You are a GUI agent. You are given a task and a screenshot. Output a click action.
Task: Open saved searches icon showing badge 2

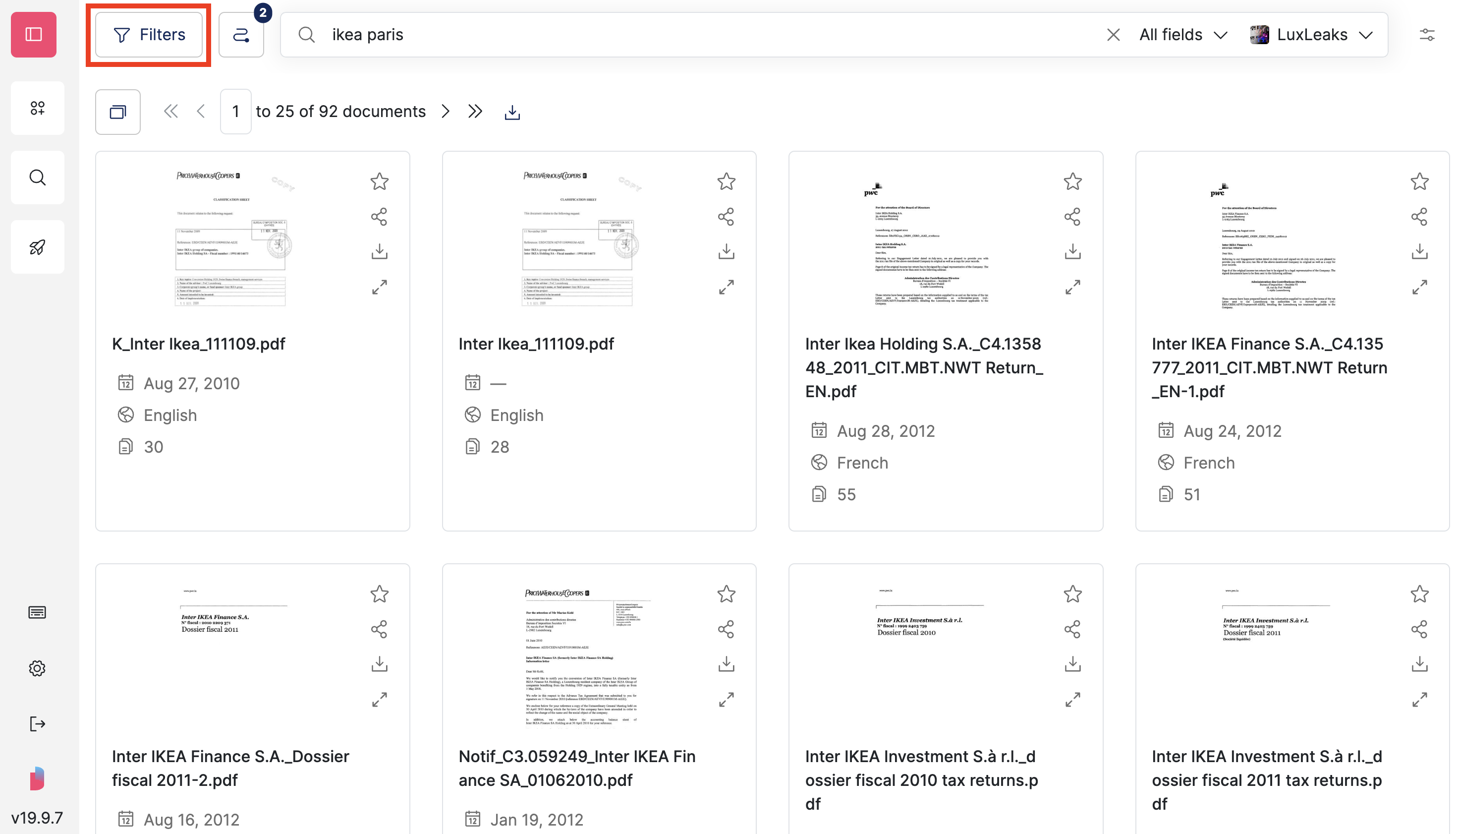241,34
